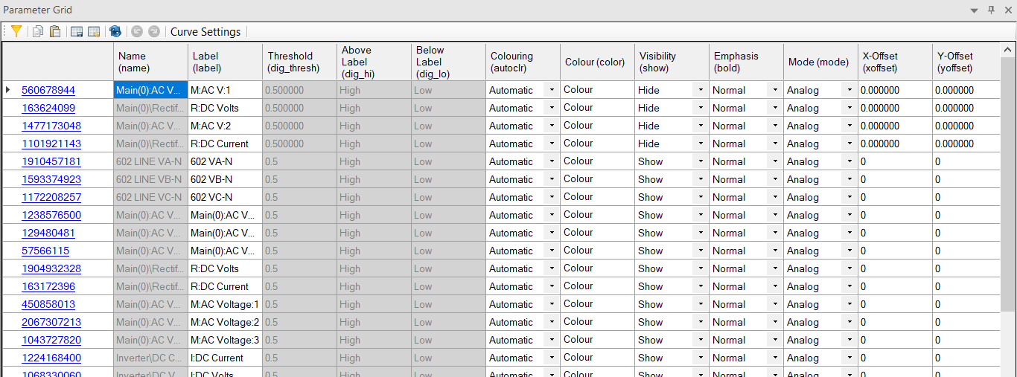1017x377 pixels.
Task: Open Mode dropdown in 602 VB-N row
Action: [x=849, y=179]
